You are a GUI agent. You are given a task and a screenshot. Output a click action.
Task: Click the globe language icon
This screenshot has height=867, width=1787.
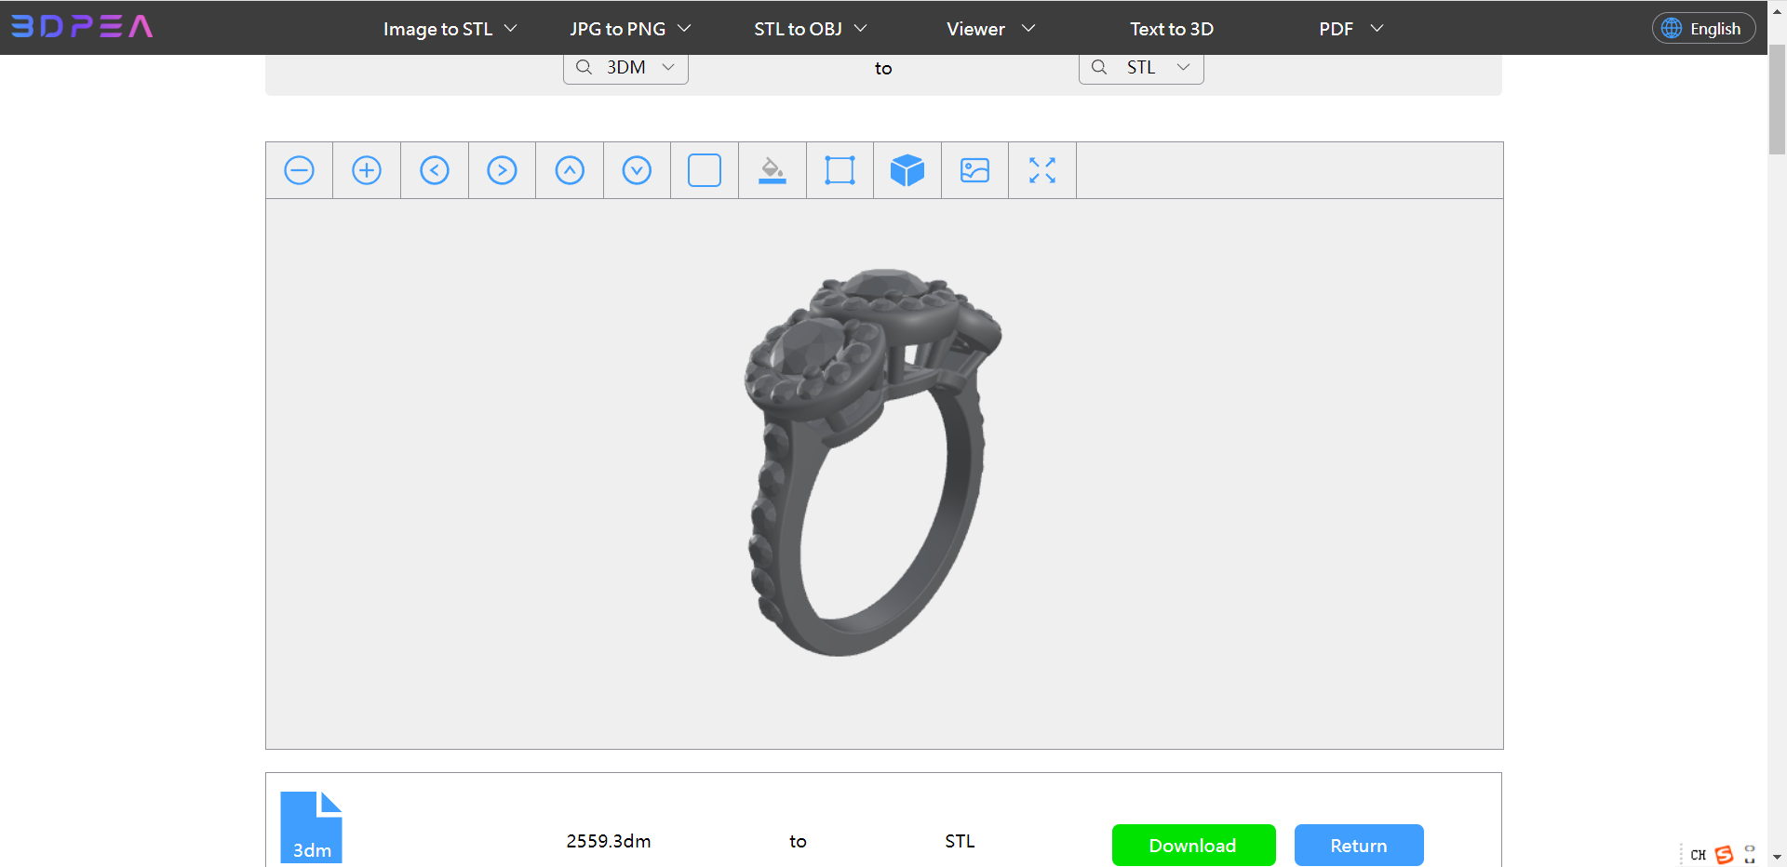pos(1672,28)
